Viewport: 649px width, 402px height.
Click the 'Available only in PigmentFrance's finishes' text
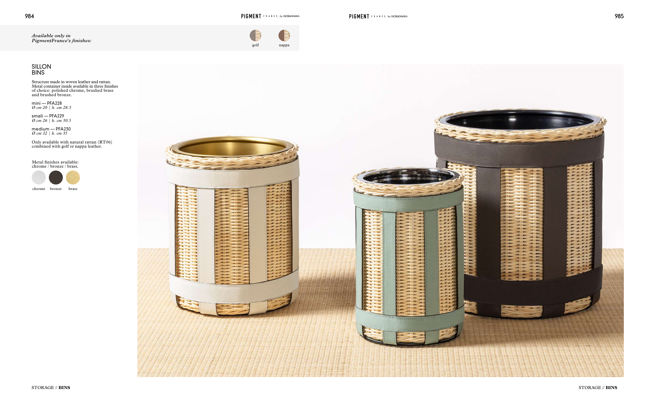click(61, 38)
